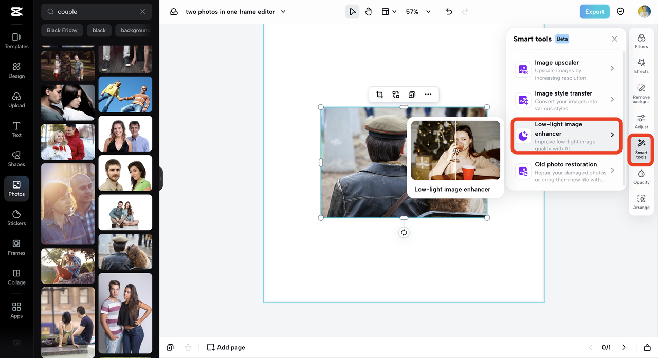Click the Export button
The height and width of the screenshot is (358, 658).
594,11
